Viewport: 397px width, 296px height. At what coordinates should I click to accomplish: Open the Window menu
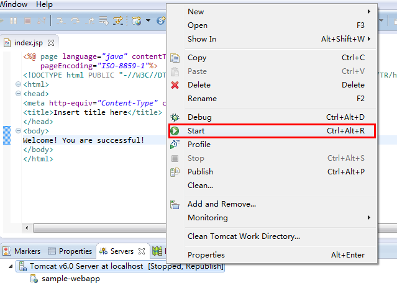[14, 4]
